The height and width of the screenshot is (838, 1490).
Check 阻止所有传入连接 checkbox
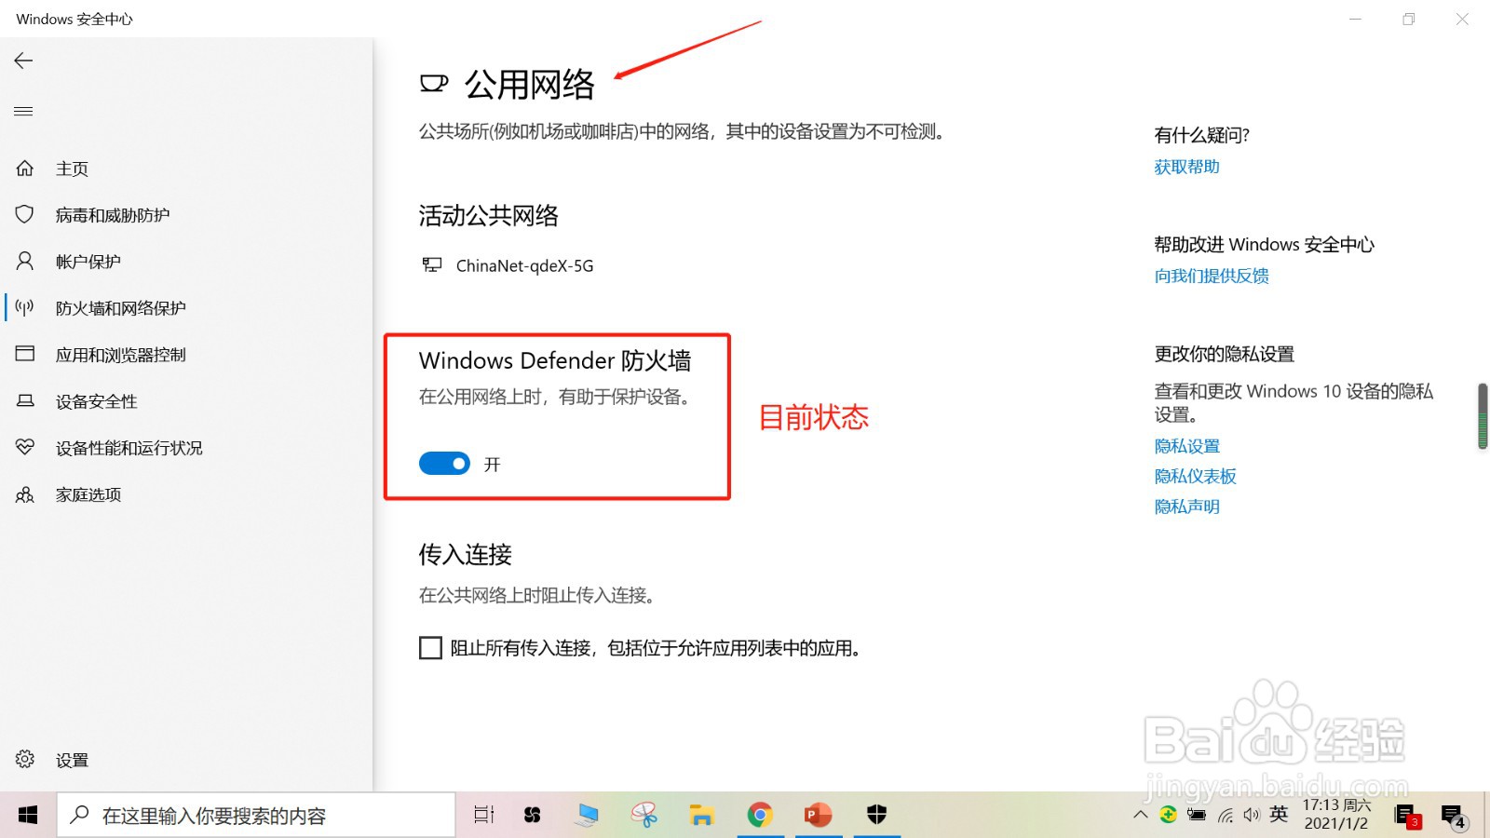point(429,647)
